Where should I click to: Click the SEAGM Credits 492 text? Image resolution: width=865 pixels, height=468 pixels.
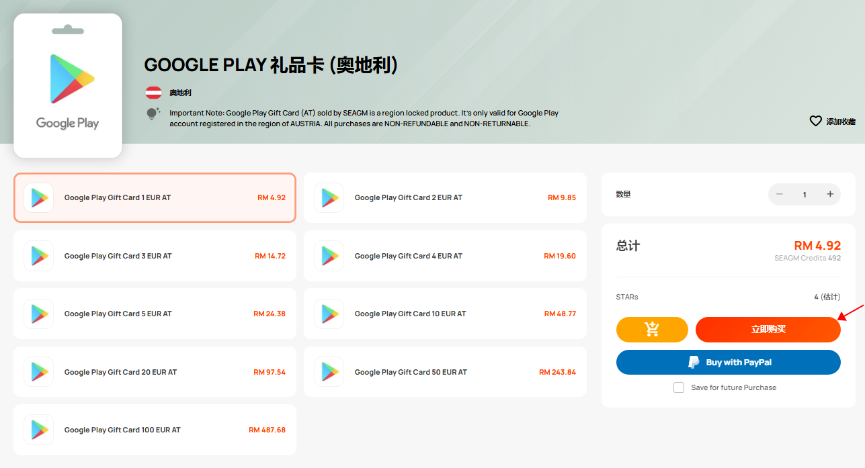pos(807,258)
